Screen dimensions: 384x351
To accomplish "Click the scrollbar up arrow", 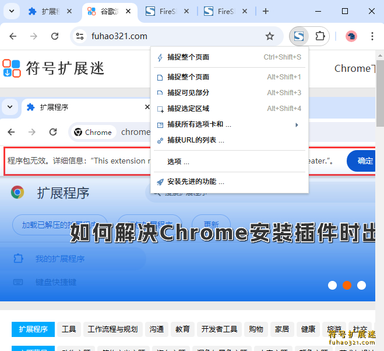I will [380, 55].
